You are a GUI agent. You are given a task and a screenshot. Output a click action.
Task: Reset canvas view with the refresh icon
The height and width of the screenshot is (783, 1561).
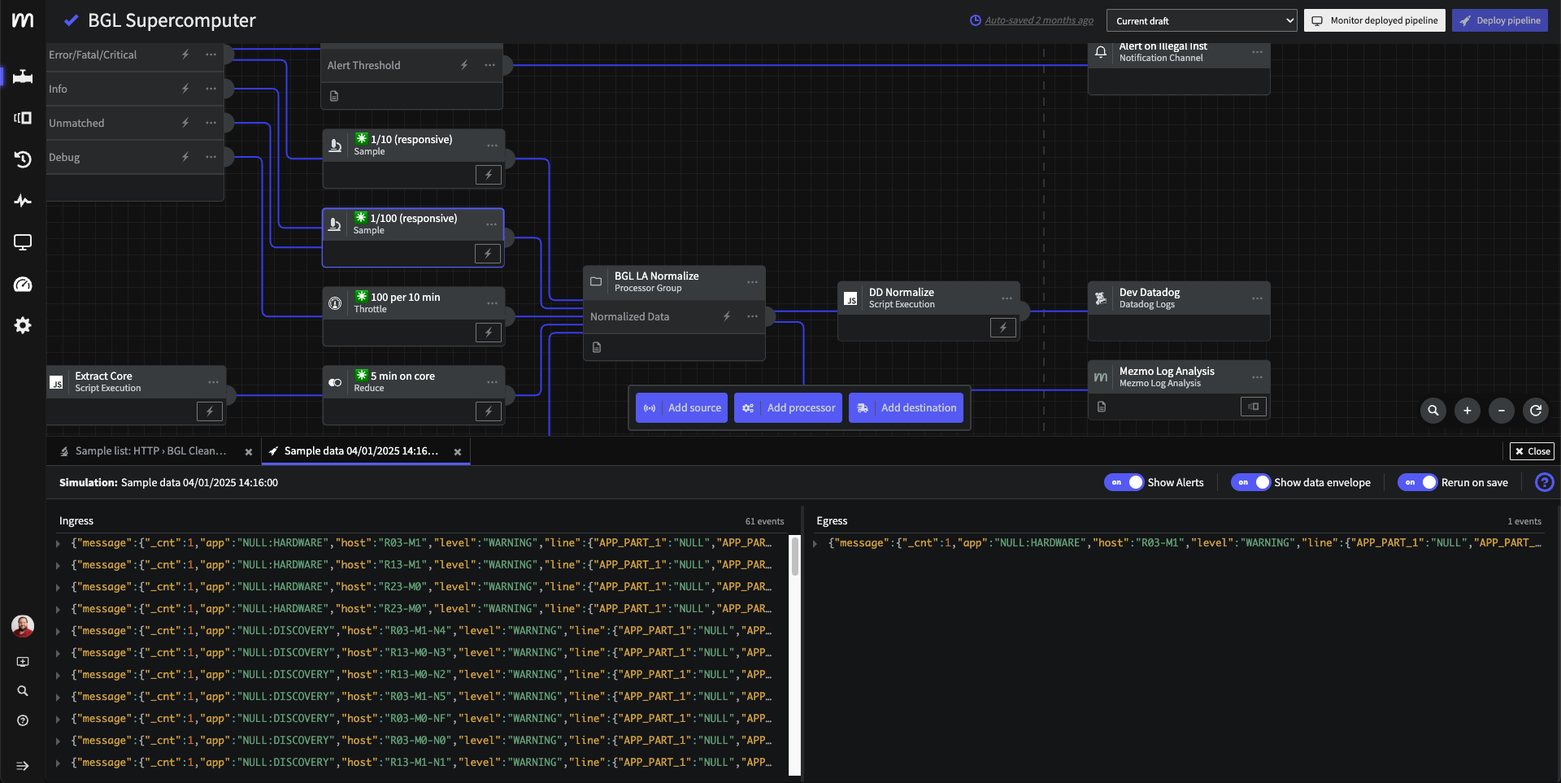(1536, 411)
